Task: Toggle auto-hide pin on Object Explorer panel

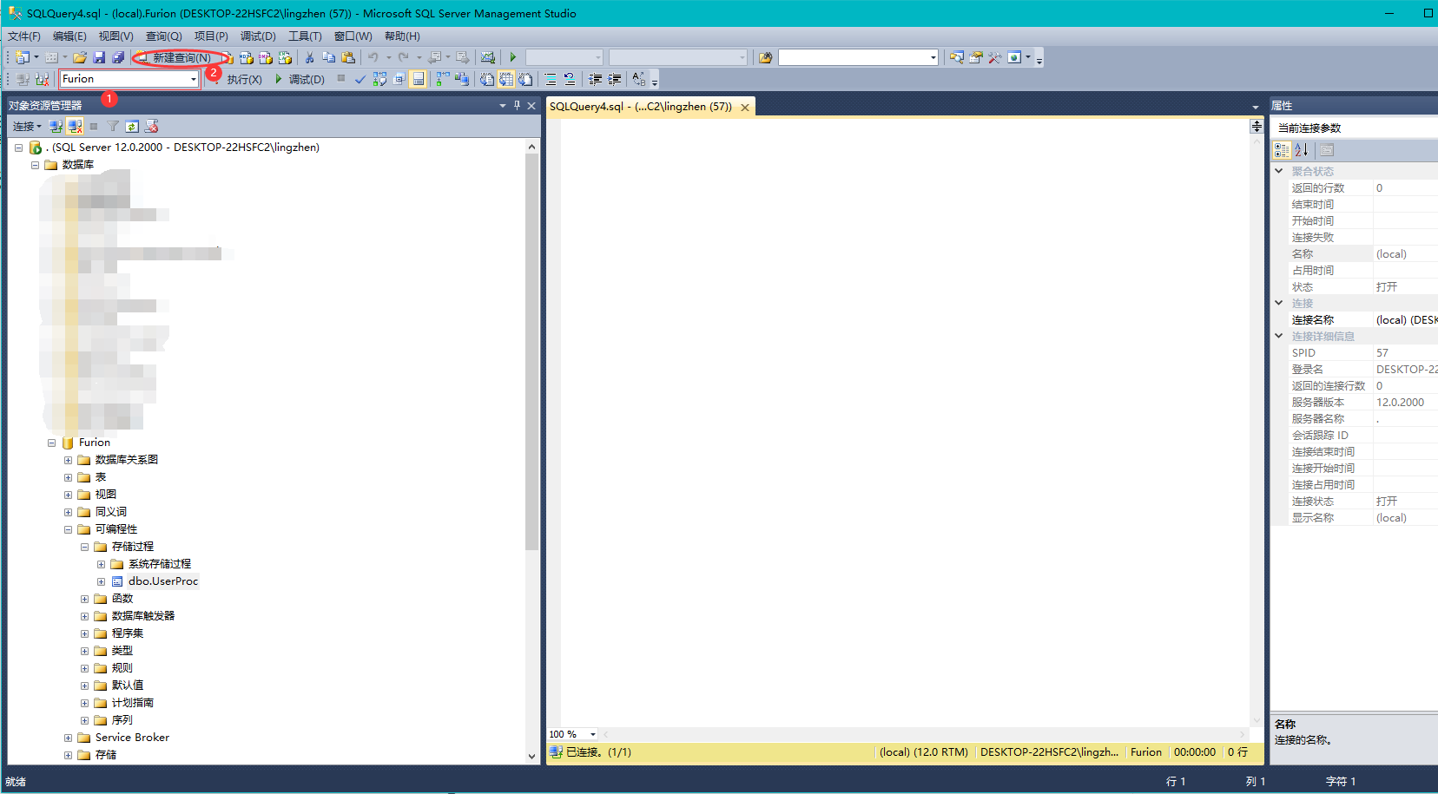Action: pyautogui.click(x=518, y=105)
